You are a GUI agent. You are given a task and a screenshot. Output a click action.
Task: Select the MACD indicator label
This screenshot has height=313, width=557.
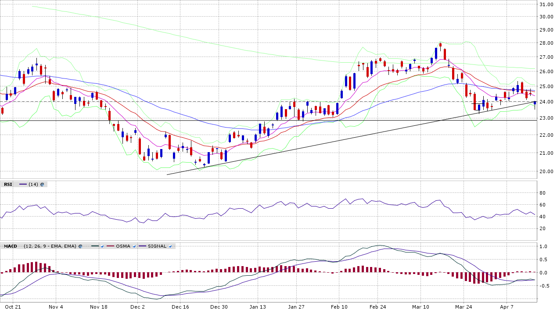tap(11, 246)
